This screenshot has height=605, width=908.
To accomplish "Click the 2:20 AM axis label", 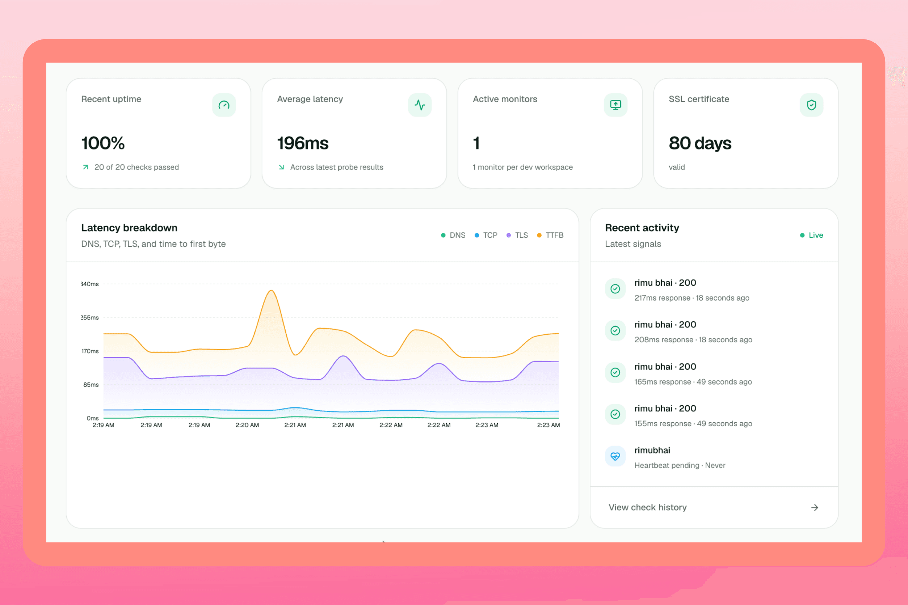I will (247, 425).
